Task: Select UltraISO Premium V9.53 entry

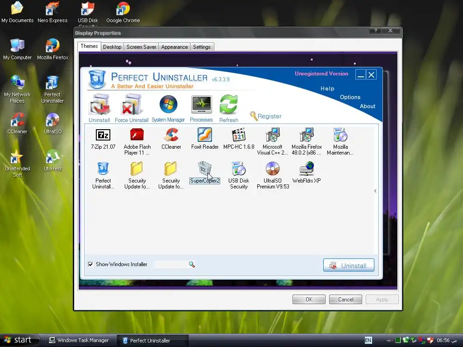Action: point(273,176)
